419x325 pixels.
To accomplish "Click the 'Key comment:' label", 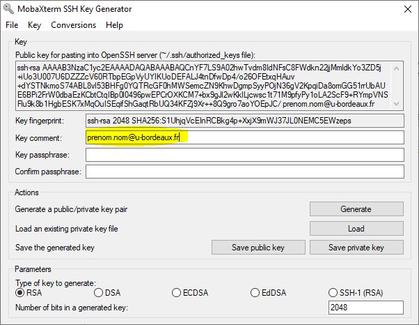I will (38, 138).
